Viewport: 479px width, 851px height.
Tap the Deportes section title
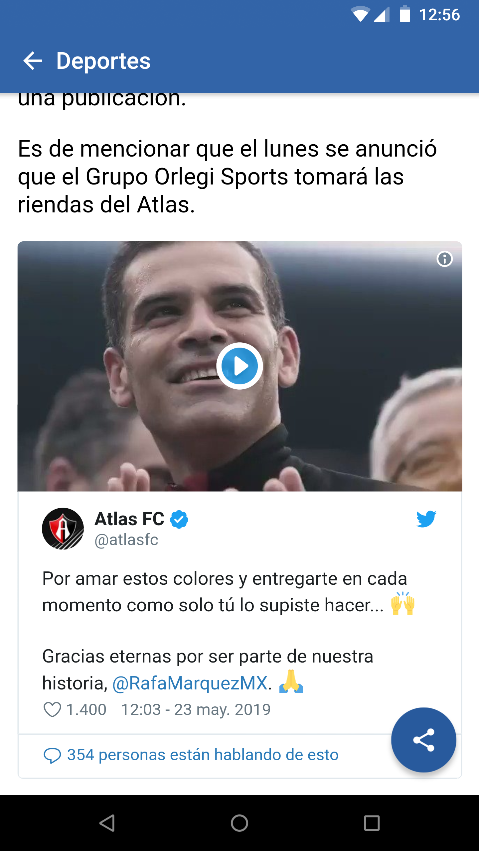coord(103,61)
